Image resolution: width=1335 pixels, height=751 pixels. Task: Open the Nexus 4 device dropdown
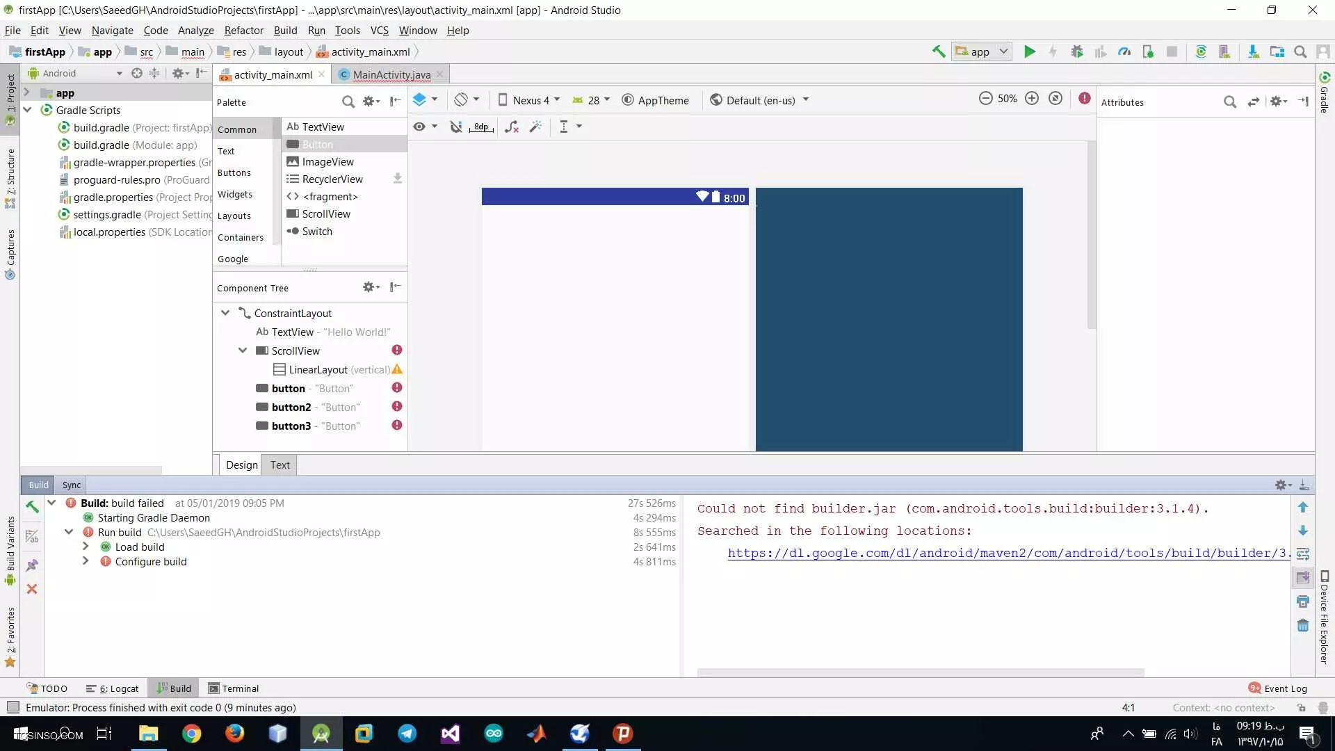528,100
